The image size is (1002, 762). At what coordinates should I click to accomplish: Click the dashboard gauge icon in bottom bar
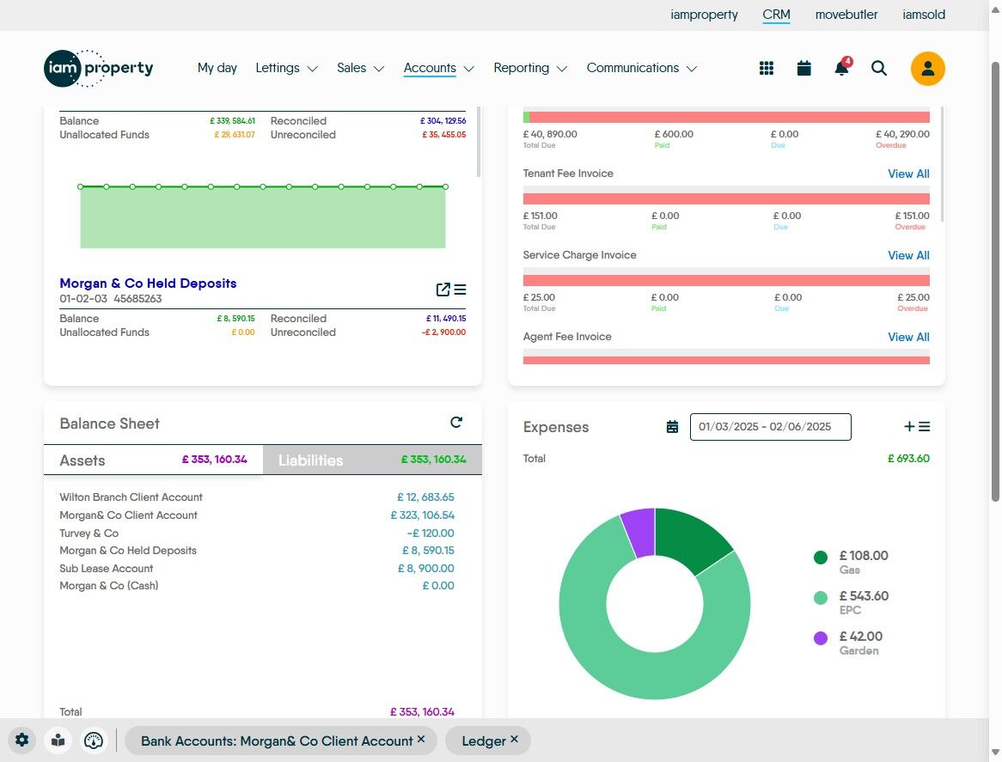[94, 741]
